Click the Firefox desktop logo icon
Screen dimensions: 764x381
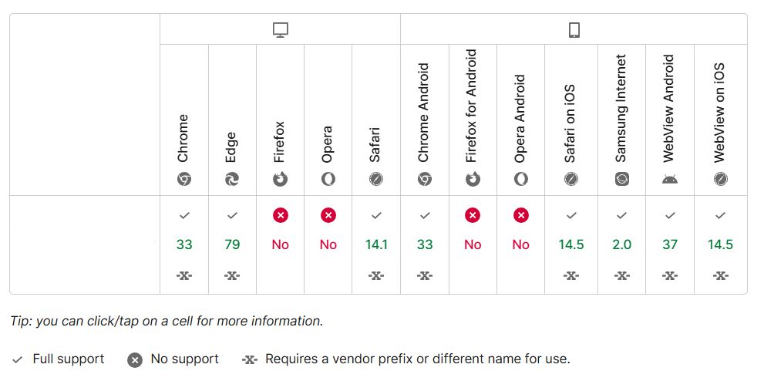click(x=281, y=179)
